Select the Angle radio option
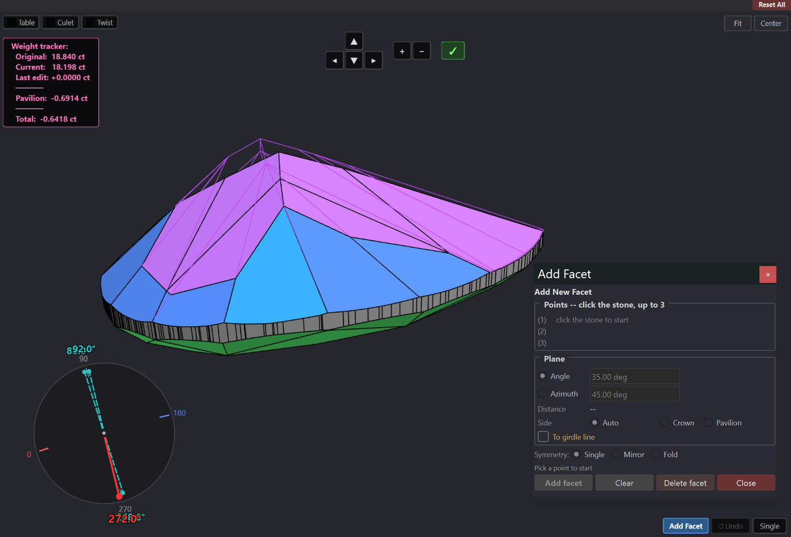Image resolution: width=791 pixels, height=537 pixels. click(543, 376)
